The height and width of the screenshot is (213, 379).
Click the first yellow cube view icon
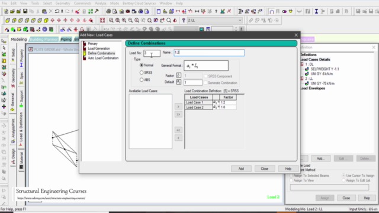[x=8, y=20]
